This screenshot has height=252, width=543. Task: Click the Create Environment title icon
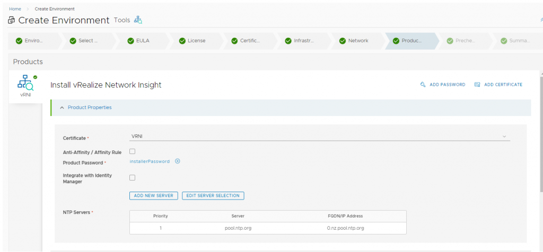pyautogui.click(x=12, y=20)
